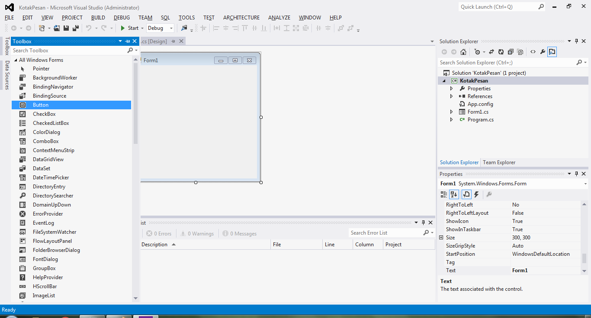591x318 pixels.
Task: Toggle the Errors filter in Error List
Action: (x=159, y=234)
